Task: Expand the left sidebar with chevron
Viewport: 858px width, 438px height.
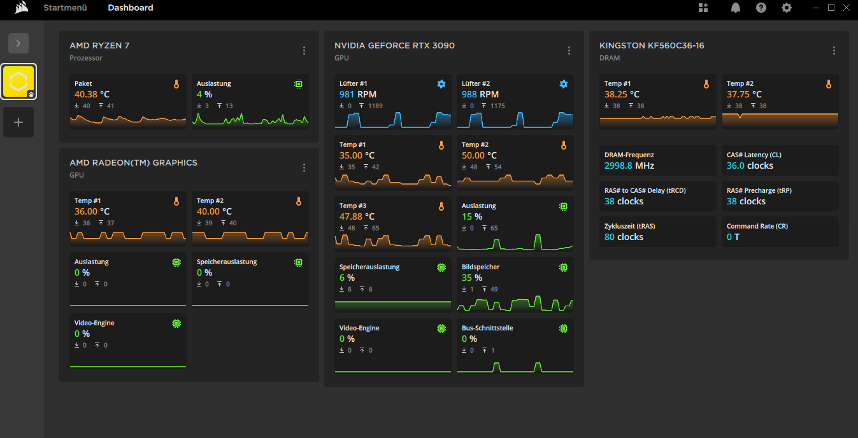Action: (18, 43)
